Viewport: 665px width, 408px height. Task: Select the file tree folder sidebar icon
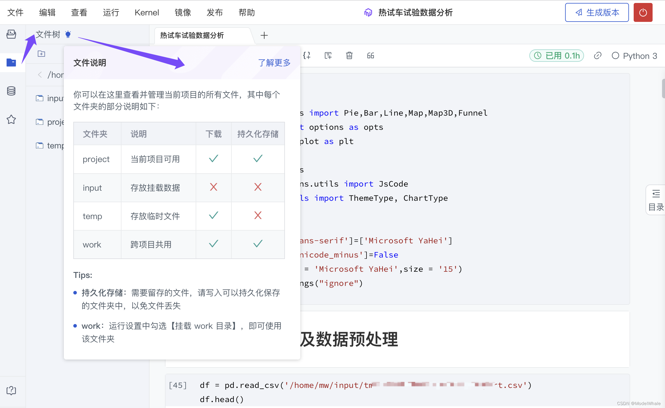point(11,62)
